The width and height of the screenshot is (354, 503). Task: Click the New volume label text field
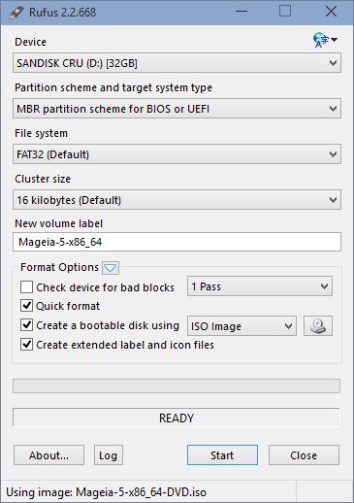[x=177, y=242]
